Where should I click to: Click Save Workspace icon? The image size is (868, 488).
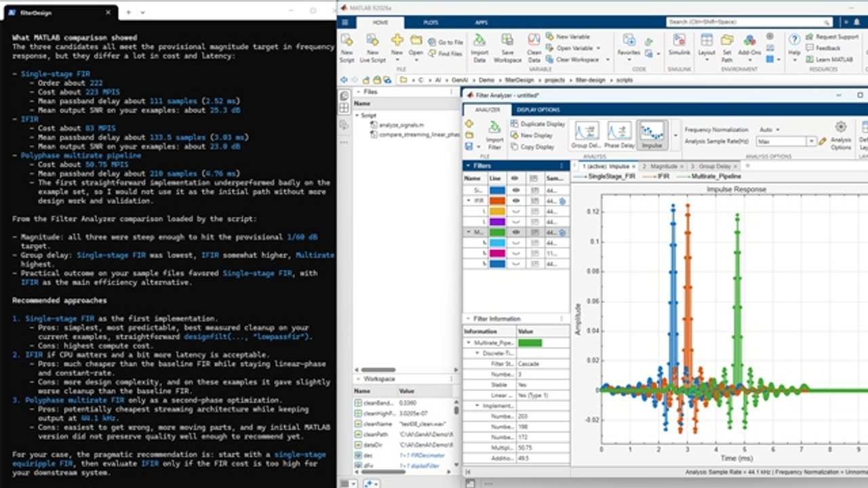tap(507, 41)
